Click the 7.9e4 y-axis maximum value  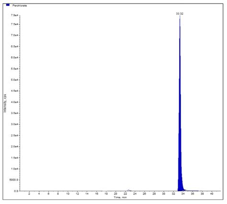point(14,15)
